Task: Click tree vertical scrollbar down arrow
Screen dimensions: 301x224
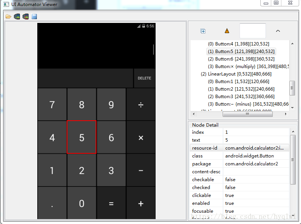Action: click(292, 108)
